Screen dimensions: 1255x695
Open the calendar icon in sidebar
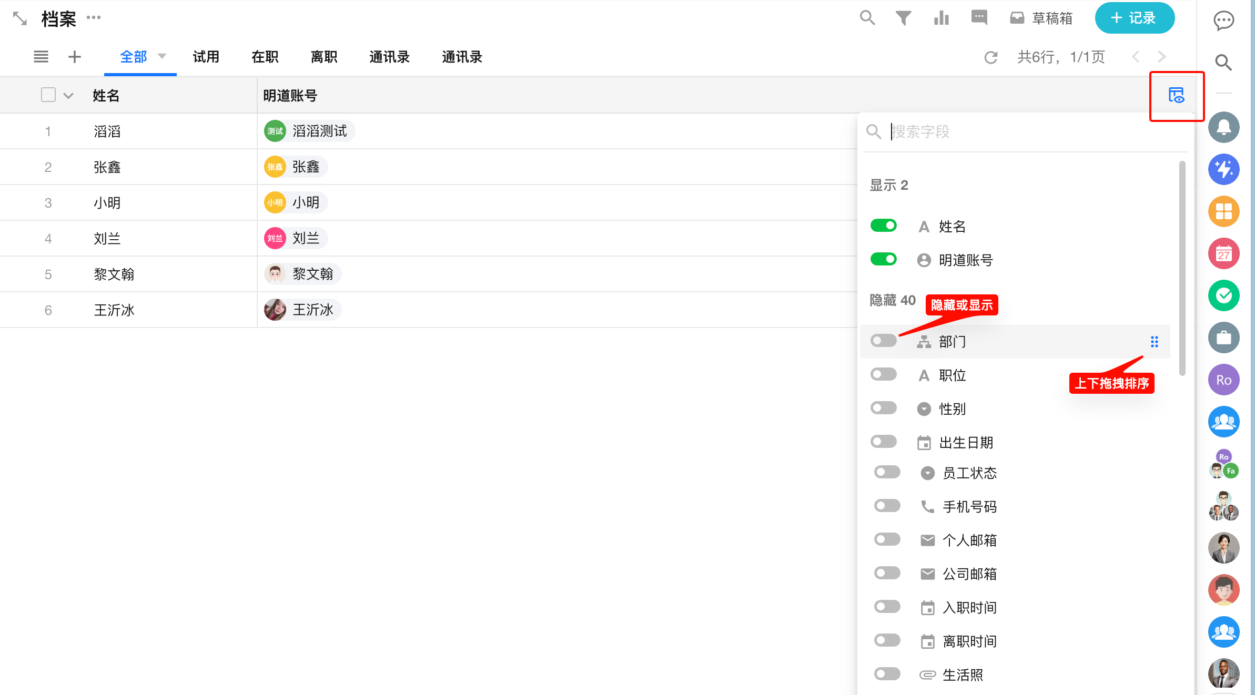point(1223,254)
